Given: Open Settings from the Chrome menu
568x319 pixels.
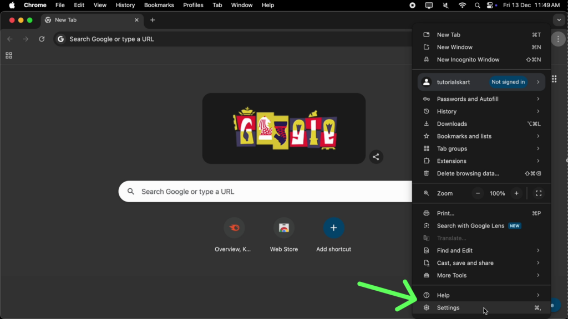Looking at the screenshot, I should 481,308.
